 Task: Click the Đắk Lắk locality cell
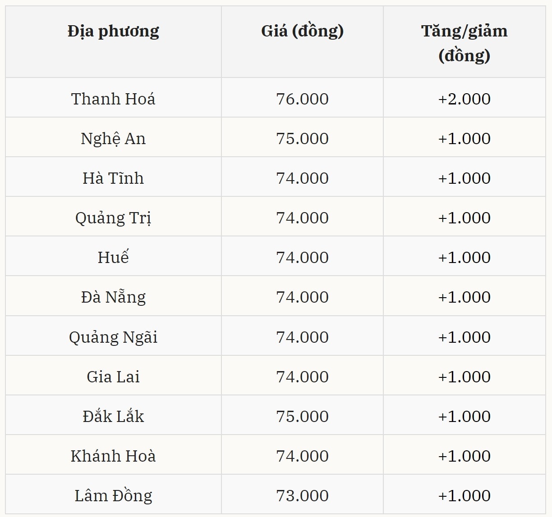pos(113,416)
